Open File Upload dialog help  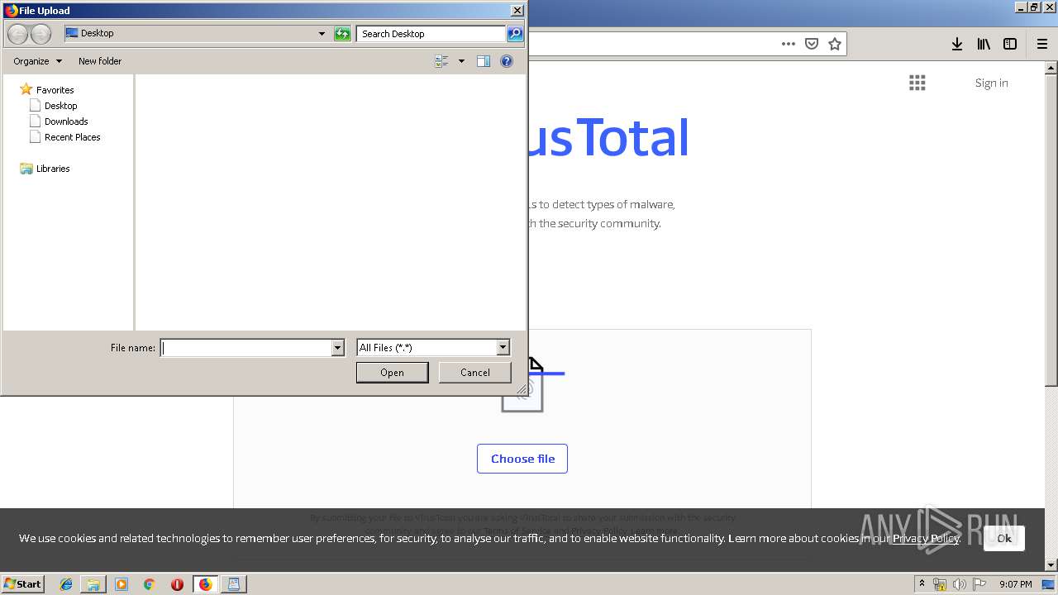click(507, 61)
